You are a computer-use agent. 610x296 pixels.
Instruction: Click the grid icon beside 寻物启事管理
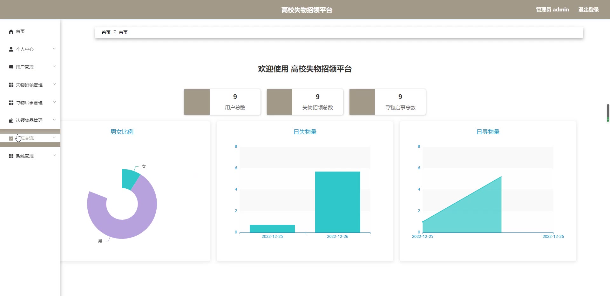point(11,103)
